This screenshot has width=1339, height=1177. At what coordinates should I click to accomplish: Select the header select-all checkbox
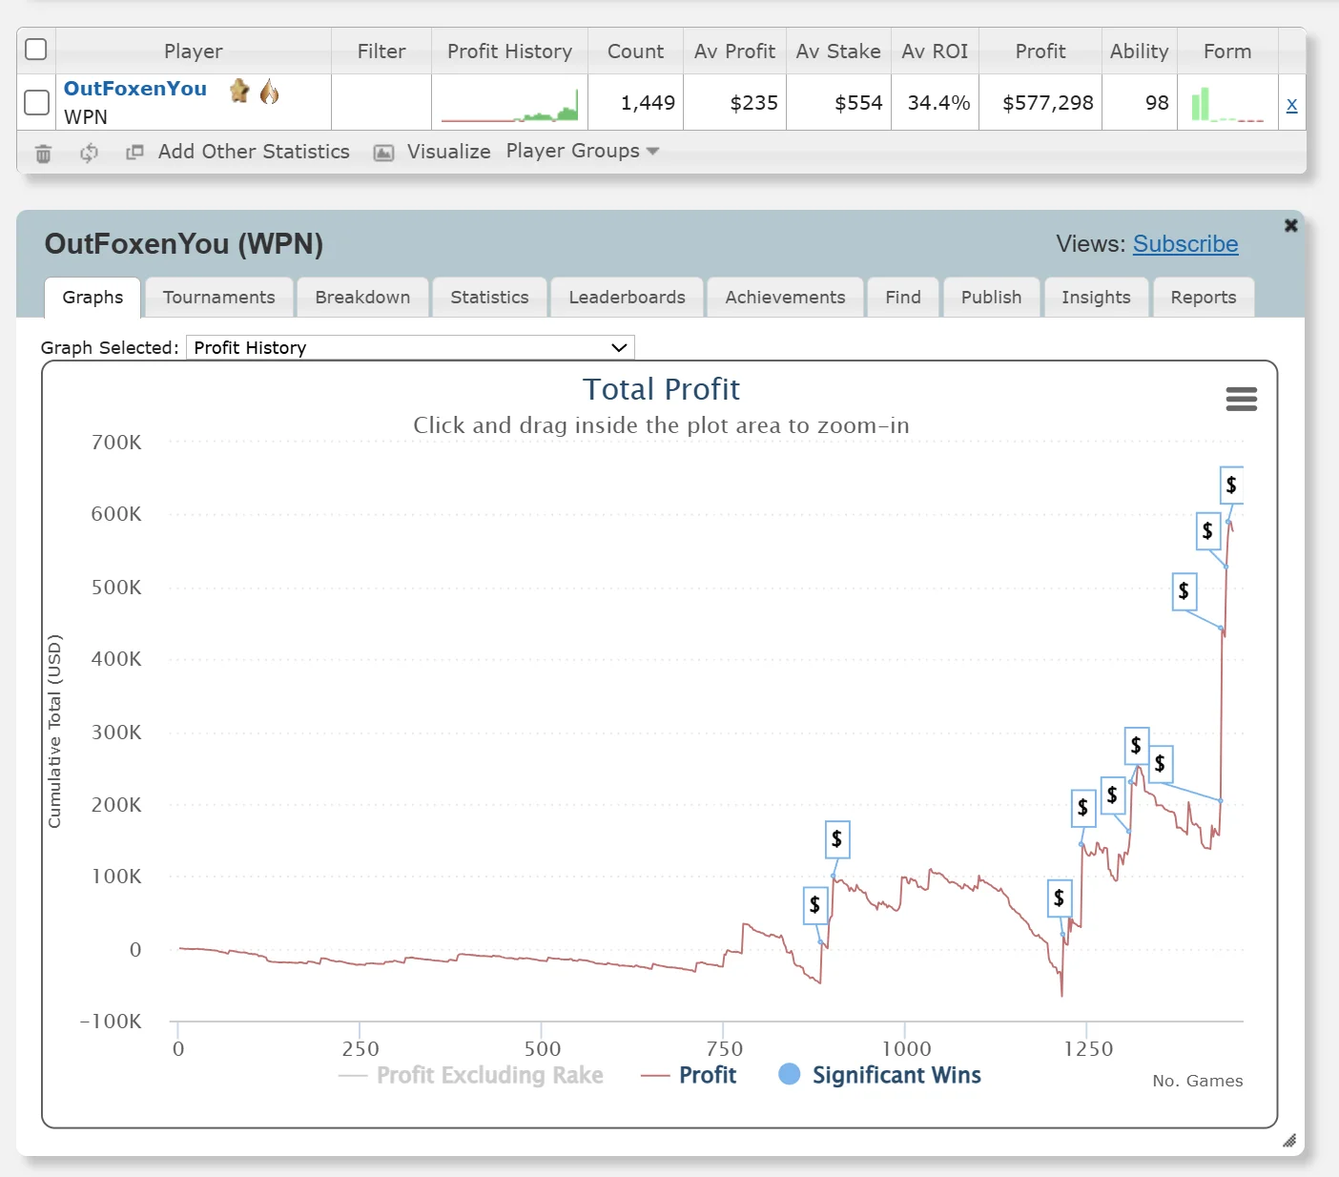(35, 49)
